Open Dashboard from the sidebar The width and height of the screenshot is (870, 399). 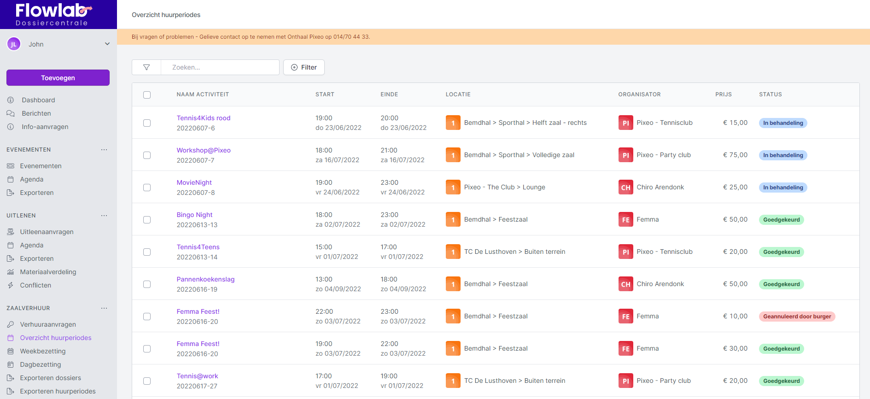point(38,100)
